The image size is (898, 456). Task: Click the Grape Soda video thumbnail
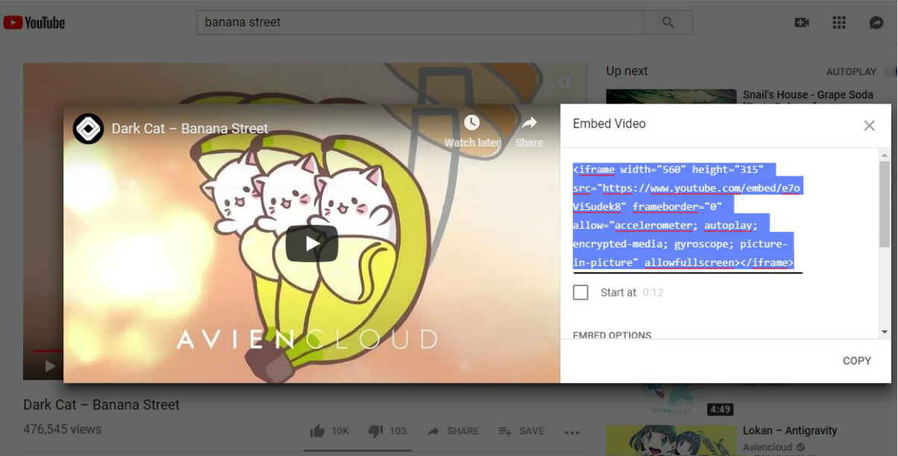tap(671, 97)
